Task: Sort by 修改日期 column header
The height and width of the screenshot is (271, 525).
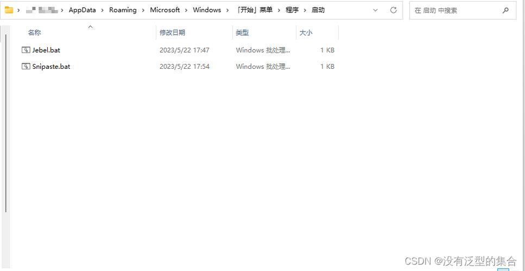Action: pos(172,33)
